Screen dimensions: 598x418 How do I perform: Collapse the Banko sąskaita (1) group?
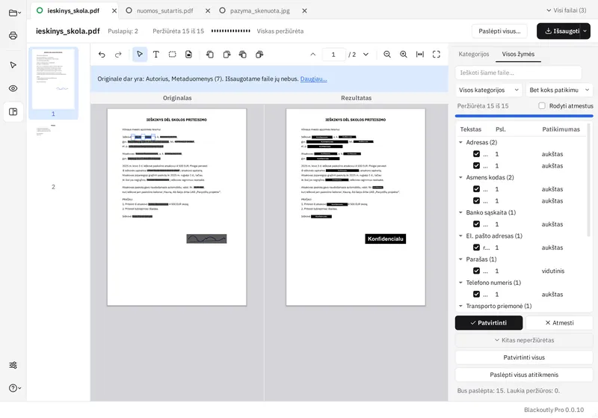click(x=460, y=212)
